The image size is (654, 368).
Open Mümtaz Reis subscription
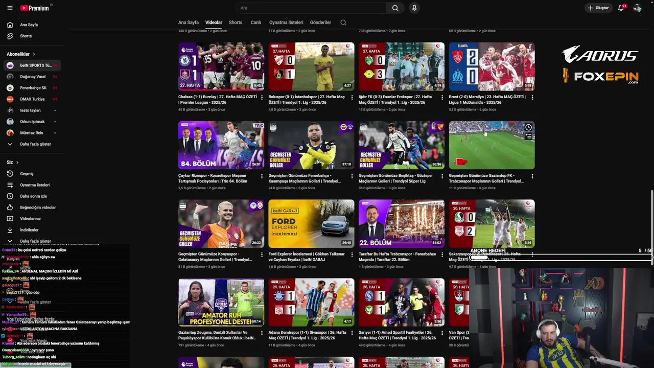click(32, 133)
